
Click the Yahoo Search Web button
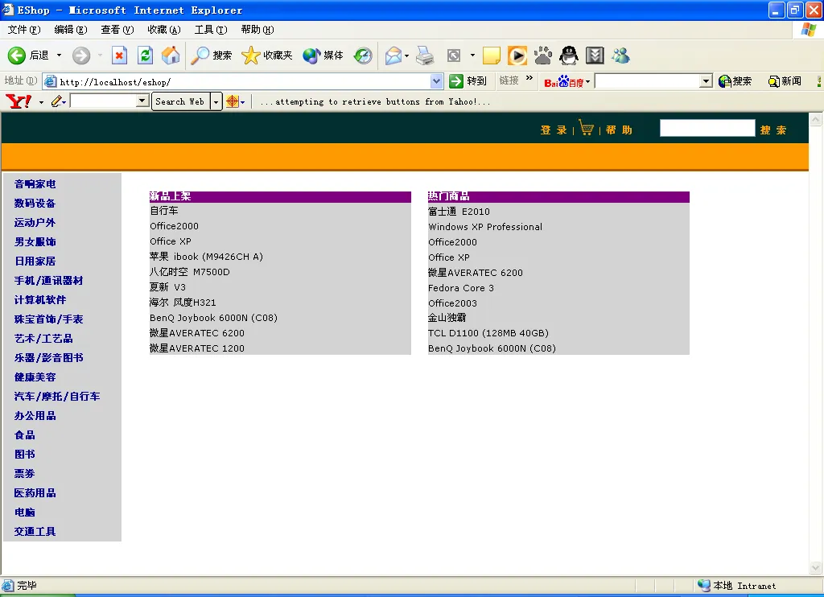[179, 101]
